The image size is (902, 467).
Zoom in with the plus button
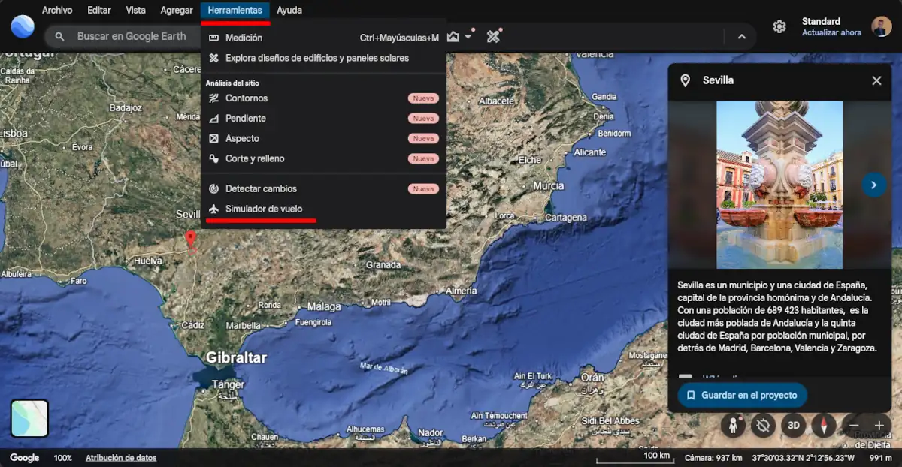[x=879, y=426]
